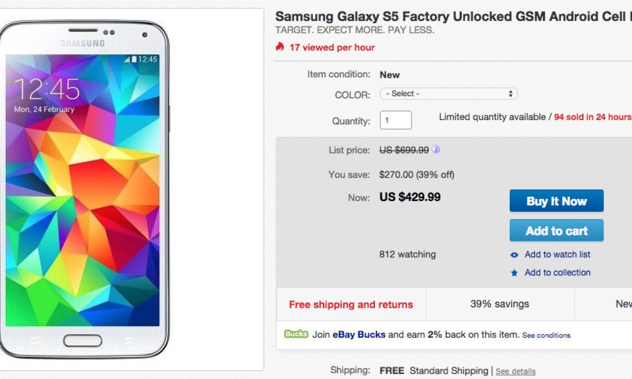Click the Samsung Galaxy S5 product image
The image size is (632, 379).
click(x=84, y=189)
